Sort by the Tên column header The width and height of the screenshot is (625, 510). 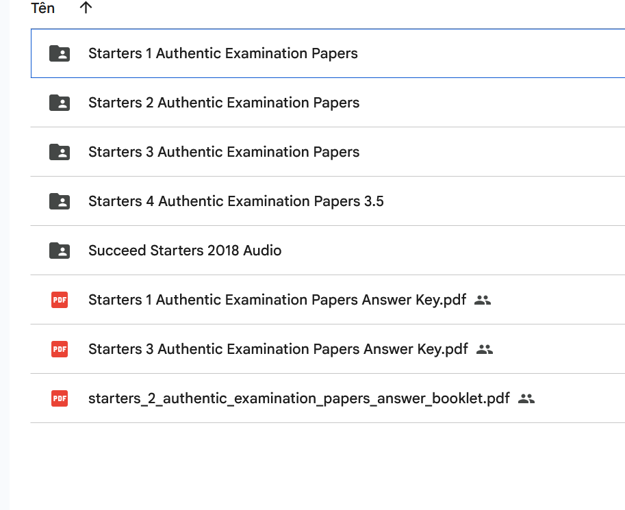coord(43,8)
